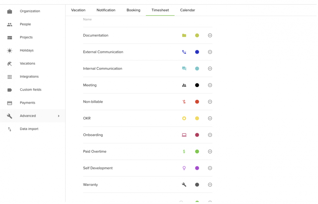Click the Warranty name text
Viewport: 318px width, 204px height.
90,185
